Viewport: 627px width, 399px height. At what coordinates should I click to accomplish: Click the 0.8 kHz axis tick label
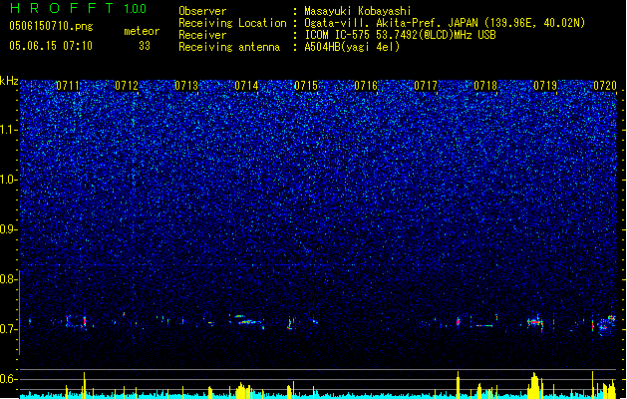tap(8, 279)
